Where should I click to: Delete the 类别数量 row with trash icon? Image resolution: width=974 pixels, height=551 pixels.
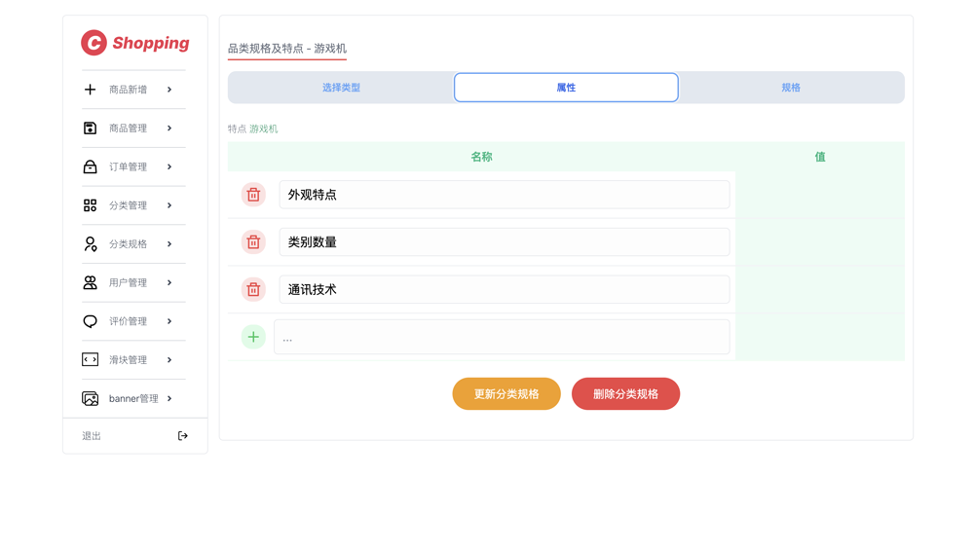pyautogui.click(x=253, y=242)
